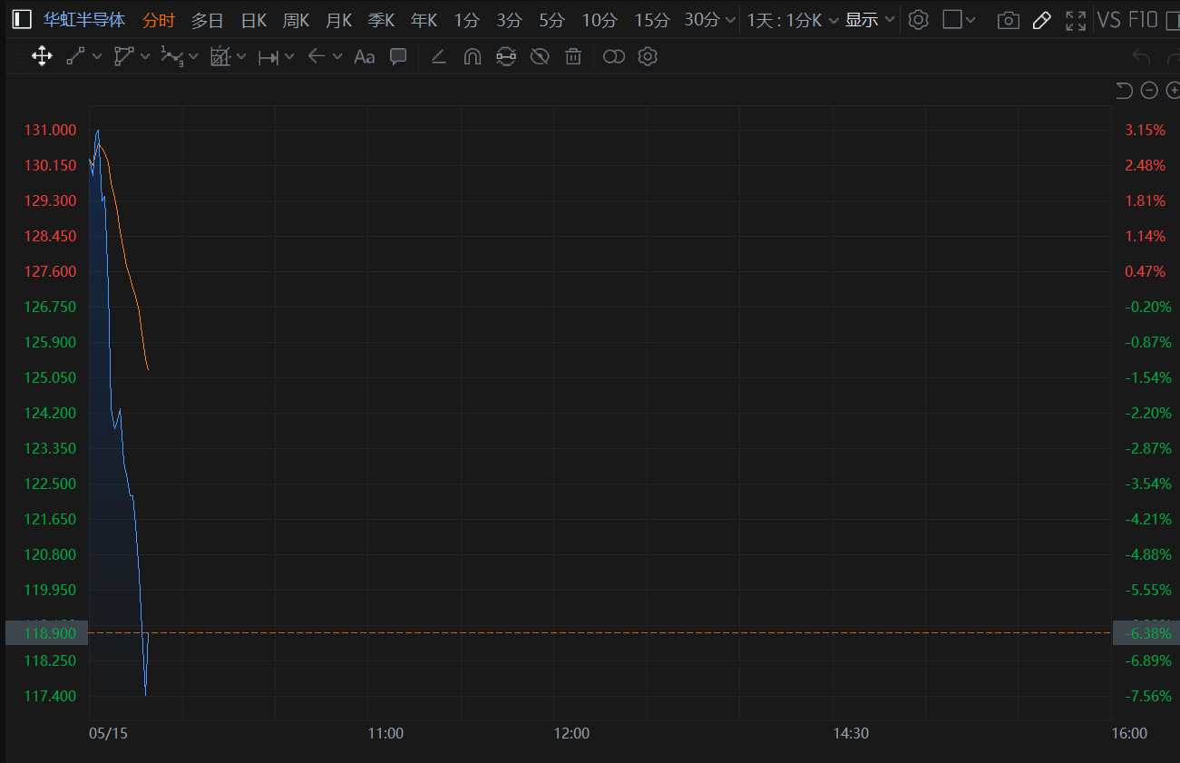The image size is (1180, 763).
Task: Click the VS compare button
Action: (x=1109, y=20)
